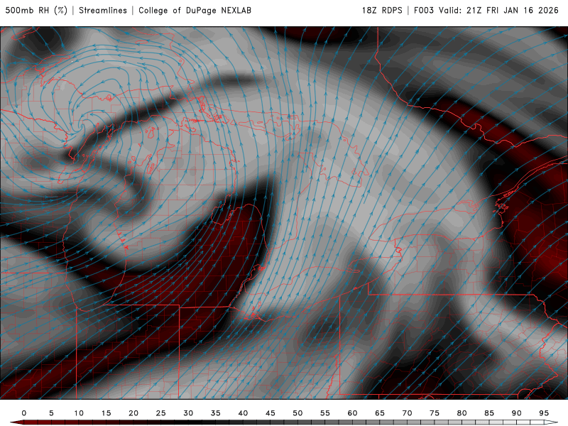Click the colorbar label "15"
This screenshot has height=426, width=568.
point(106,413)
